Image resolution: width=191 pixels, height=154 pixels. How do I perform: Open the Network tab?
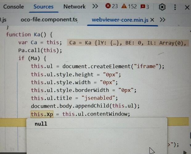tap(75, 6)
